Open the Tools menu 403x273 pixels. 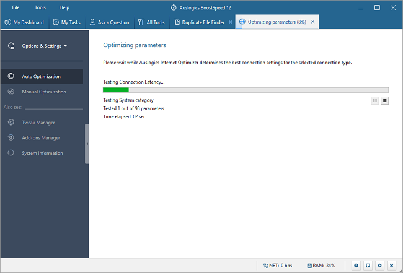[x=40, y=7]
